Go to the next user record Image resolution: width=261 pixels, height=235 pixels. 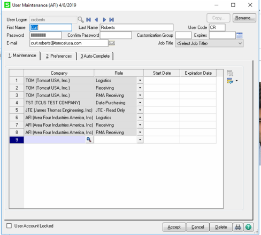point(104,20)
